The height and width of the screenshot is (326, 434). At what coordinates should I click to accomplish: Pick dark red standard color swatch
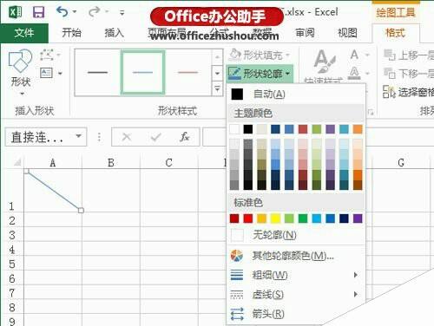tap(234, 218)
